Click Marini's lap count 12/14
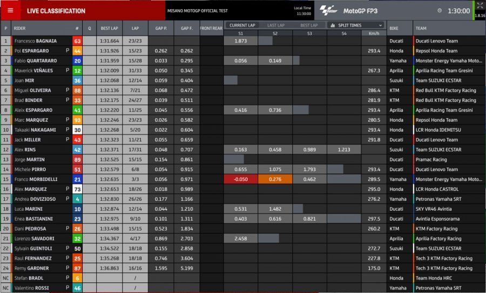The width and height of the screenshot is (486, 293). [x=135, y=209]
